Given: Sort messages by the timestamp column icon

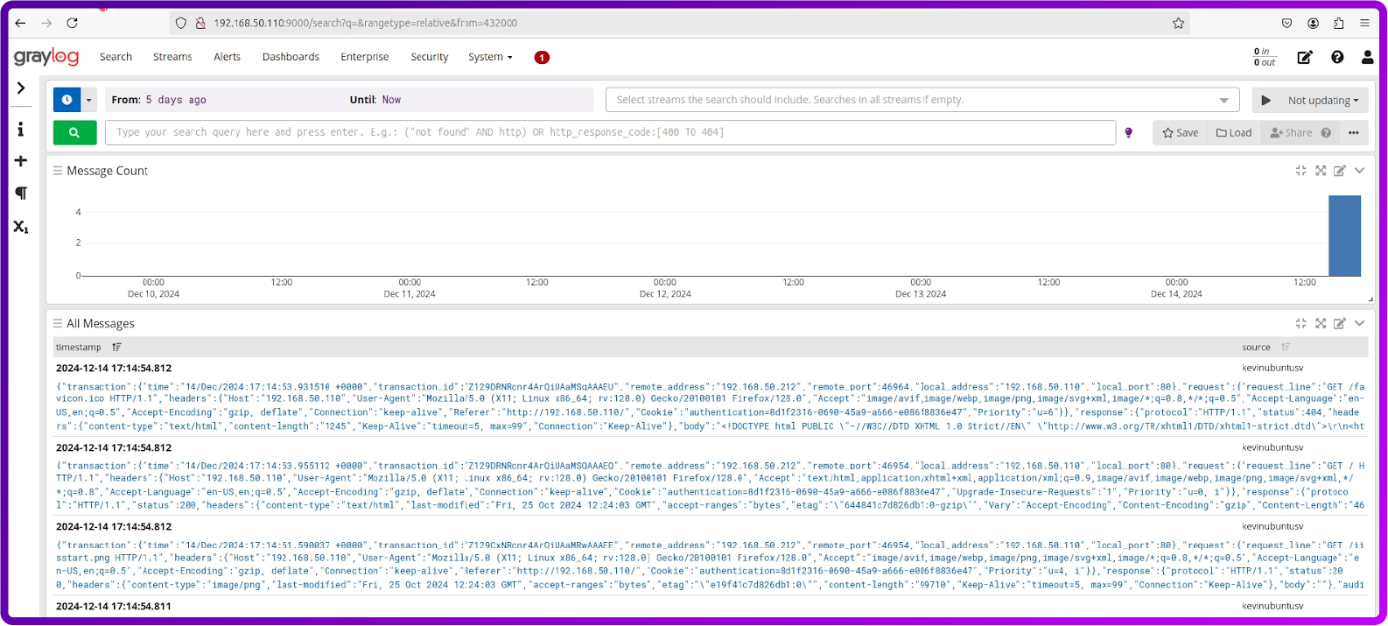Looking at the screenshot, I should point(116,348).
